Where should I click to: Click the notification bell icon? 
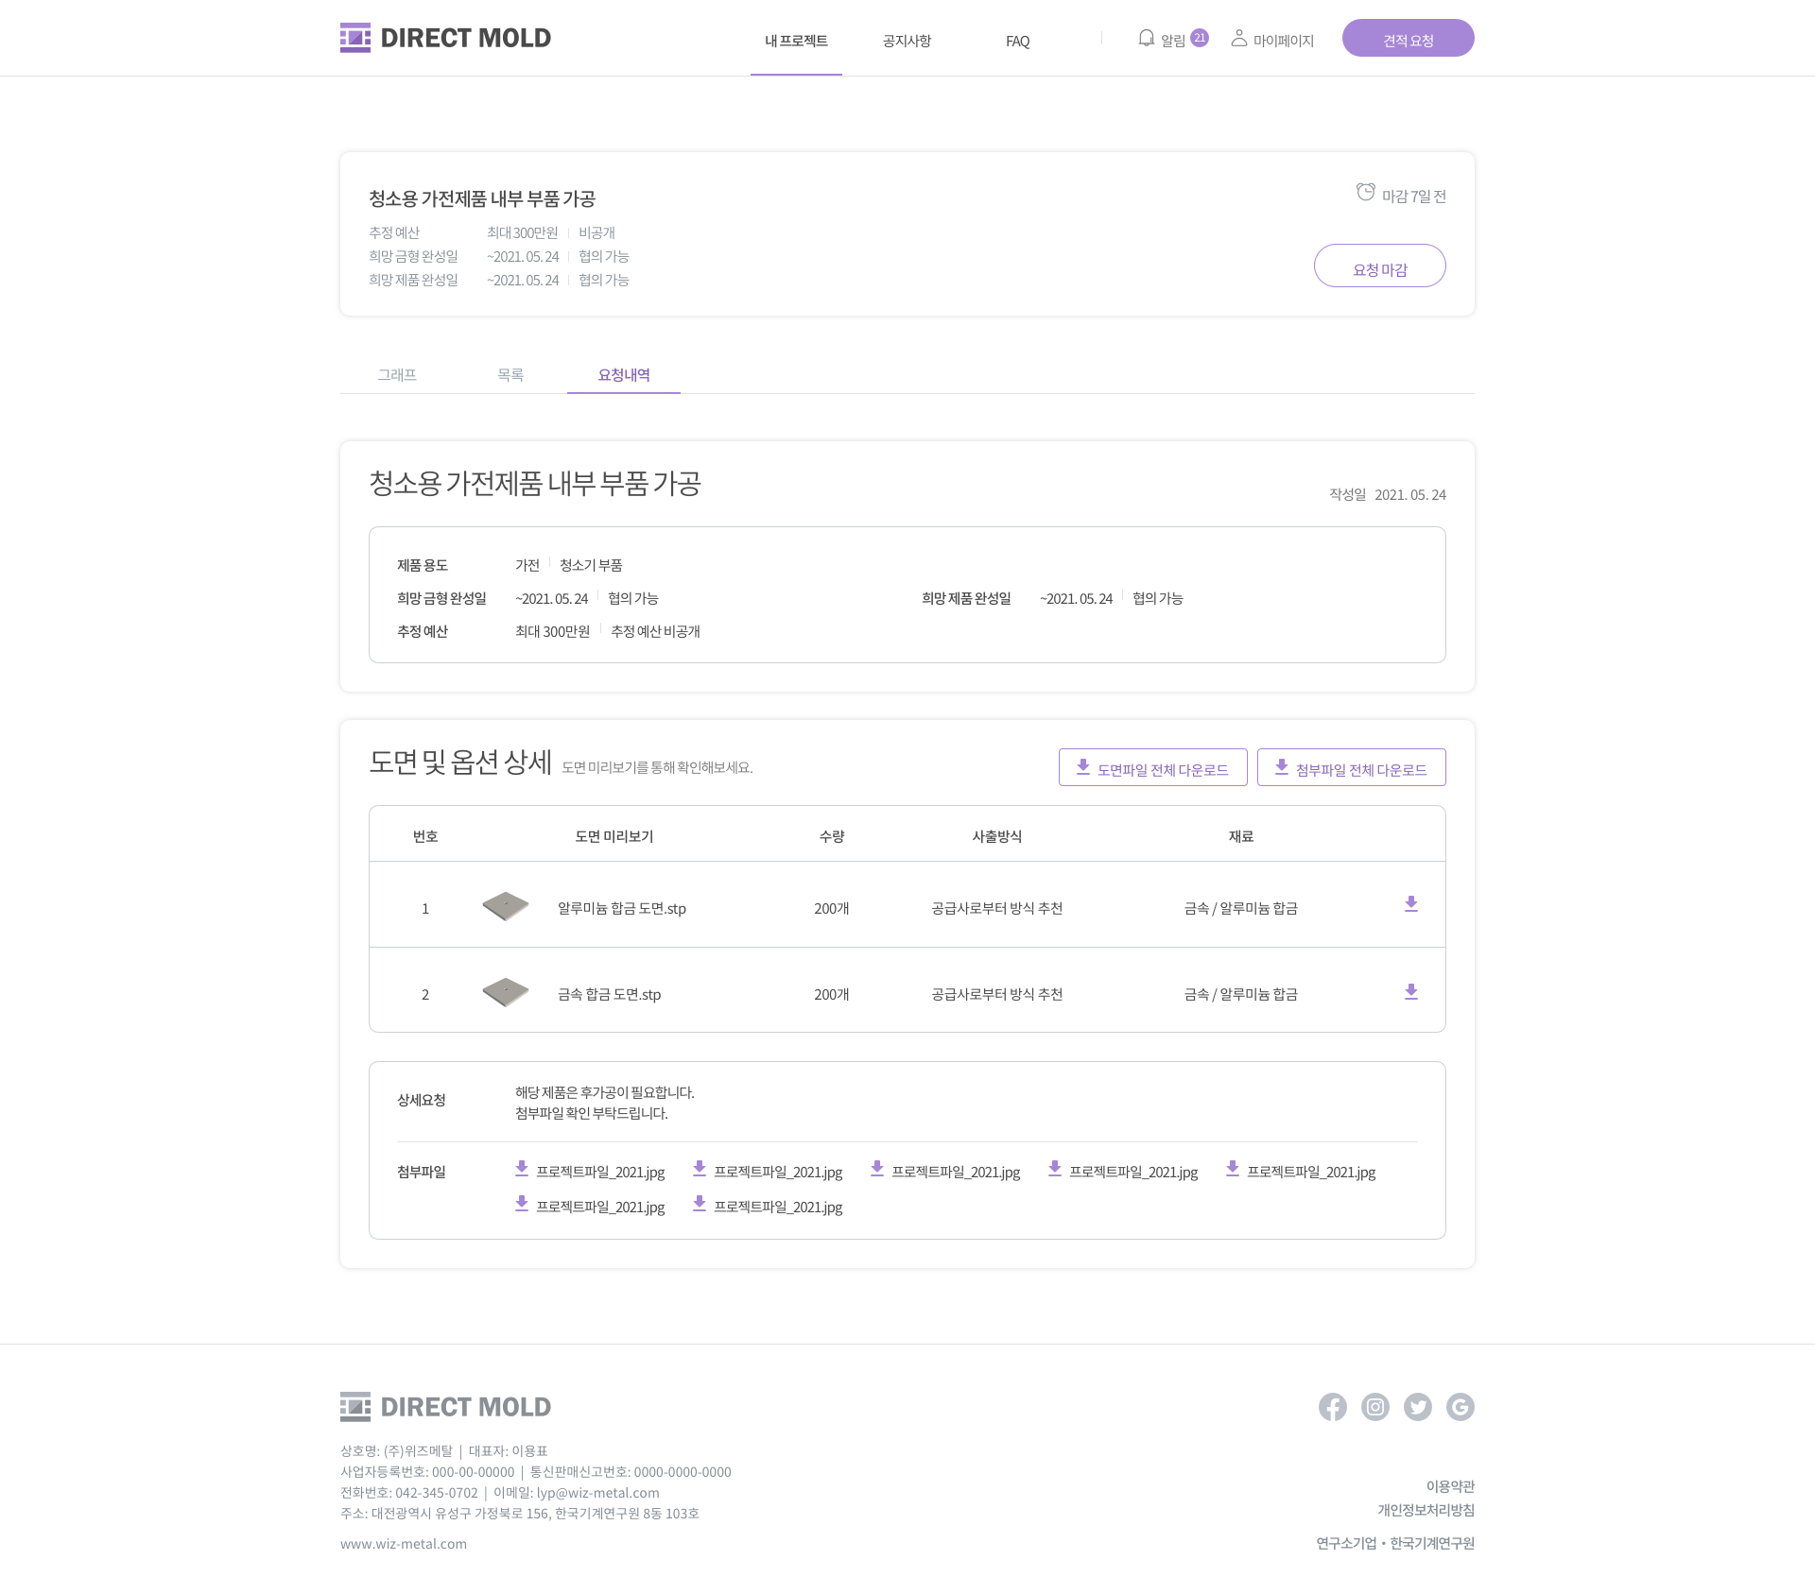click(x=1146, y=39)
